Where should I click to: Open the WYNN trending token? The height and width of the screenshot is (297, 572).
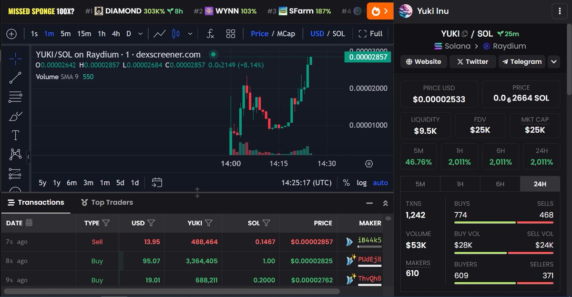pyautogui.click(x=225, y=11)
